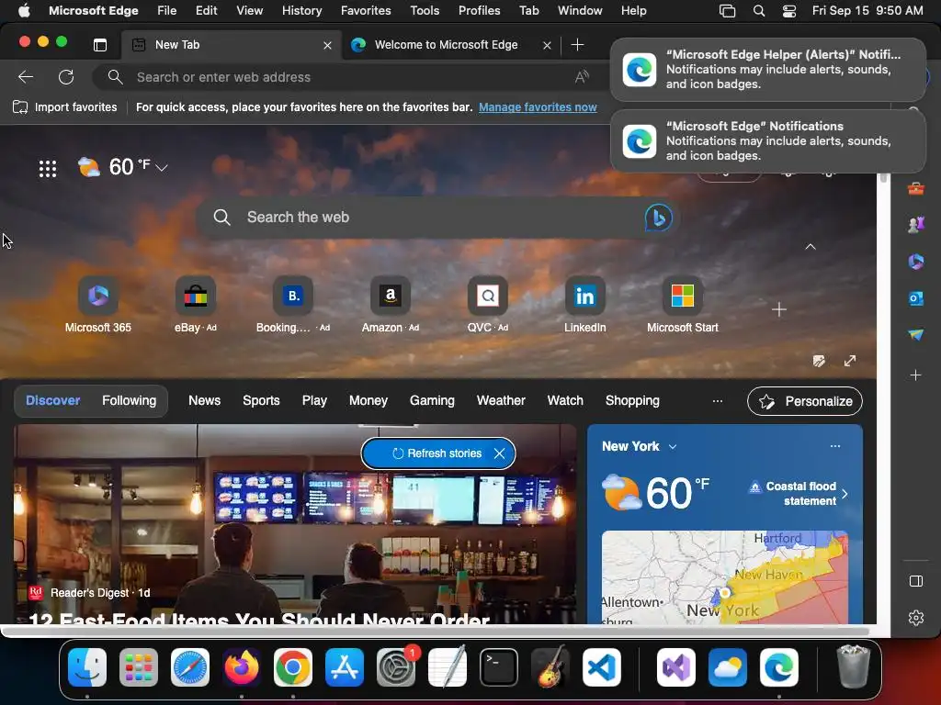Open the Profiles menu in menu bar
The image size is (941, 705).
tap(479, 11)
